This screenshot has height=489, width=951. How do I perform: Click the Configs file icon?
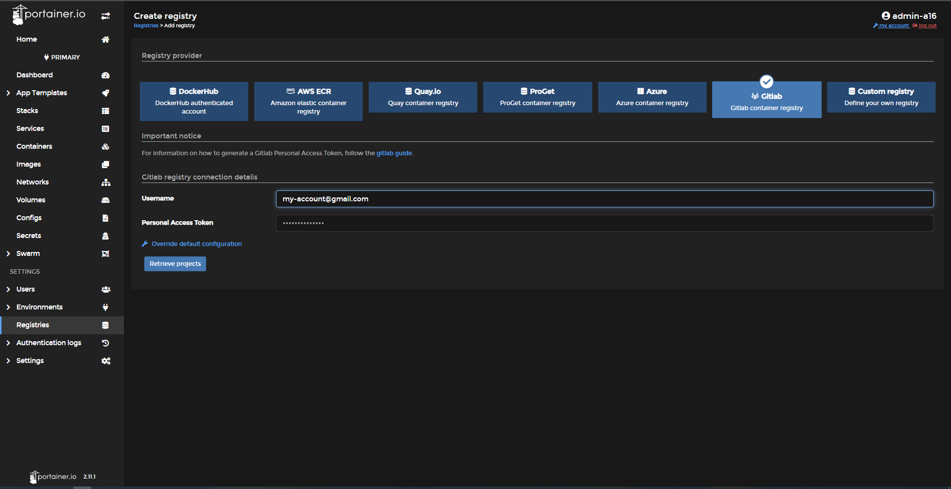click(x=106, y=218)
